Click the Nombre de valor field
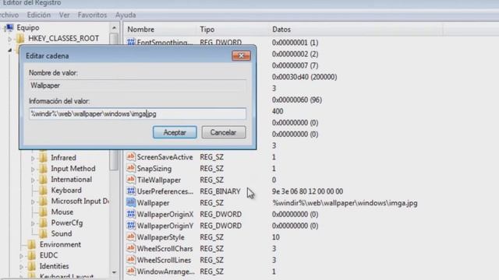The height and width of the screenshot is (280, 499). coord(137,86)
